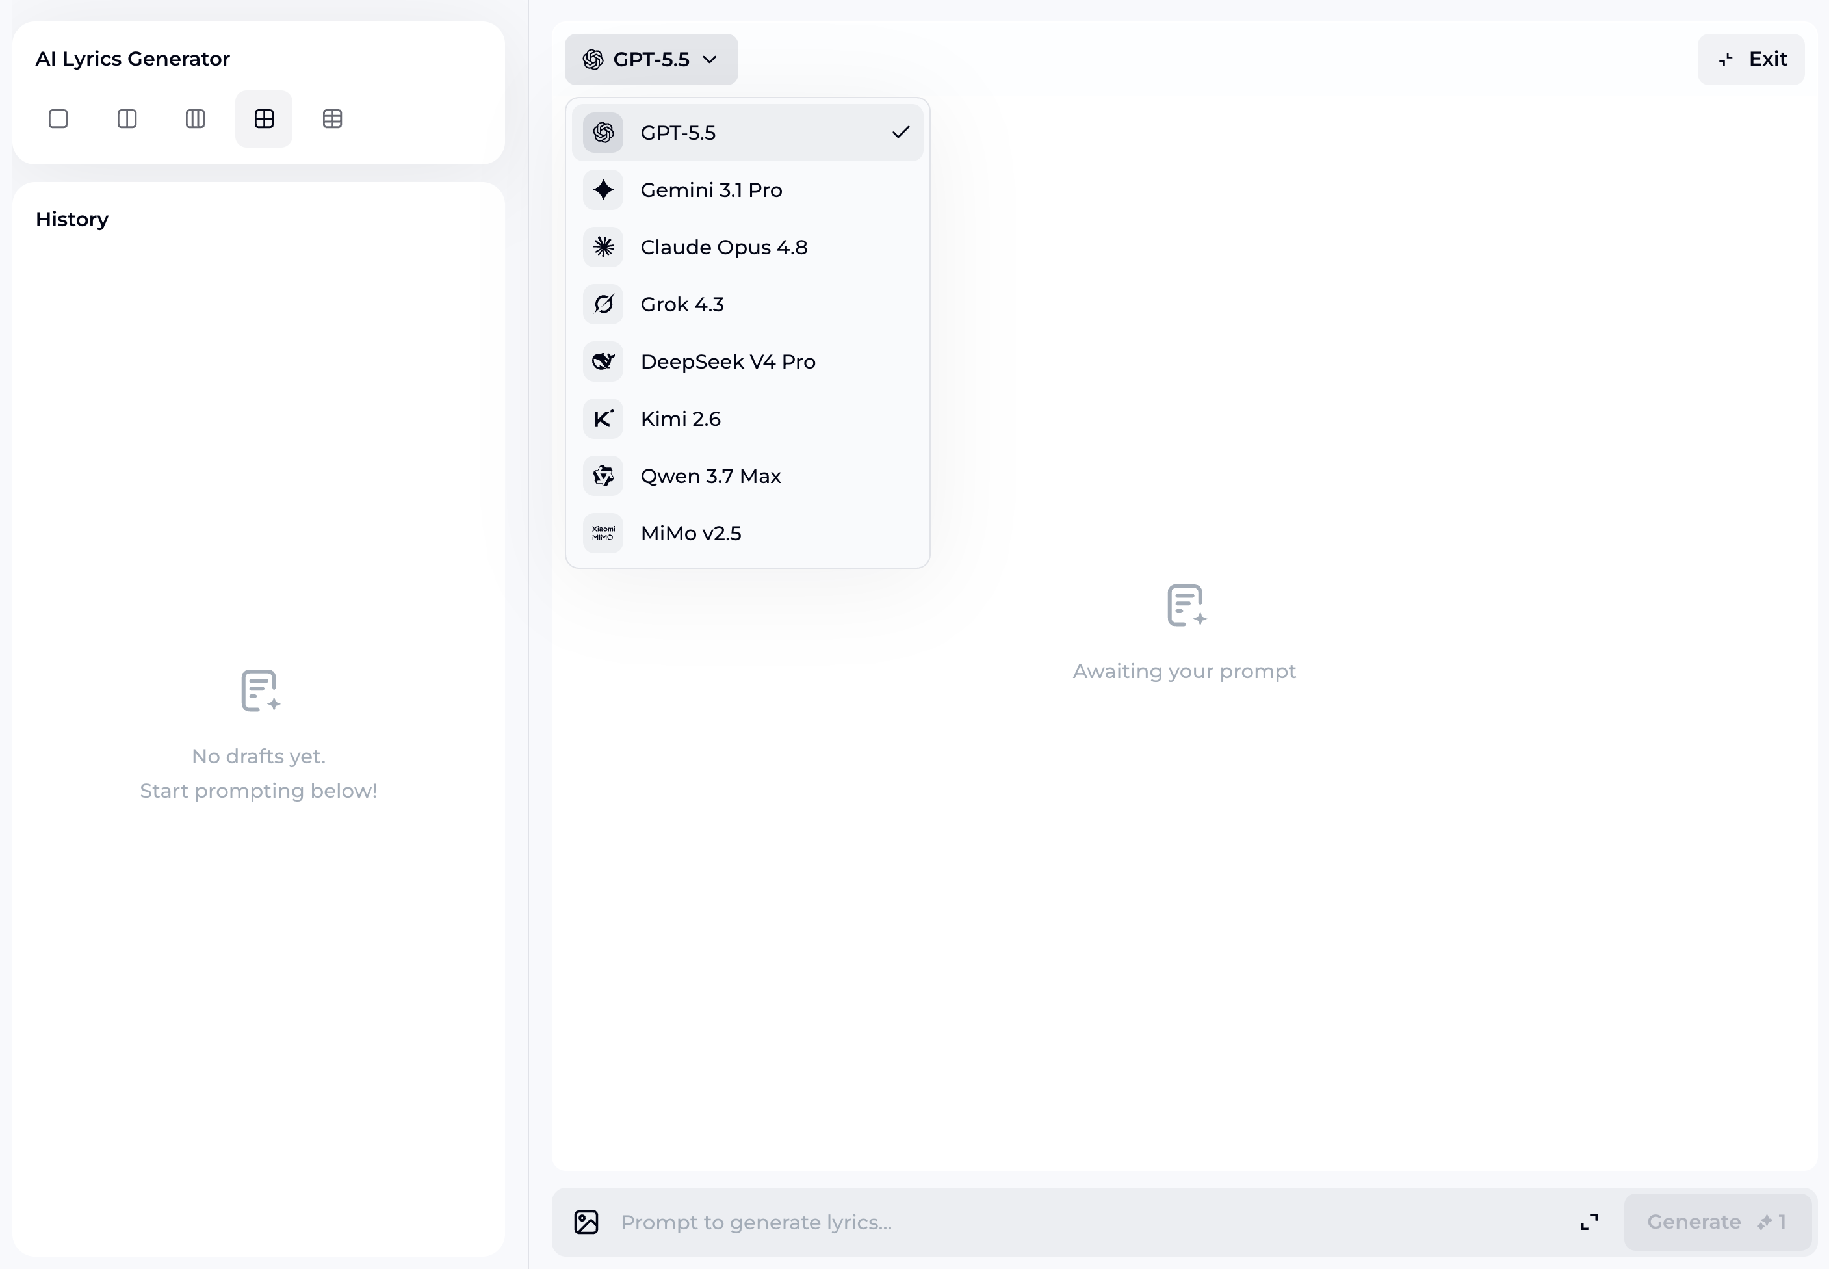Click the Exit button

1751,60
